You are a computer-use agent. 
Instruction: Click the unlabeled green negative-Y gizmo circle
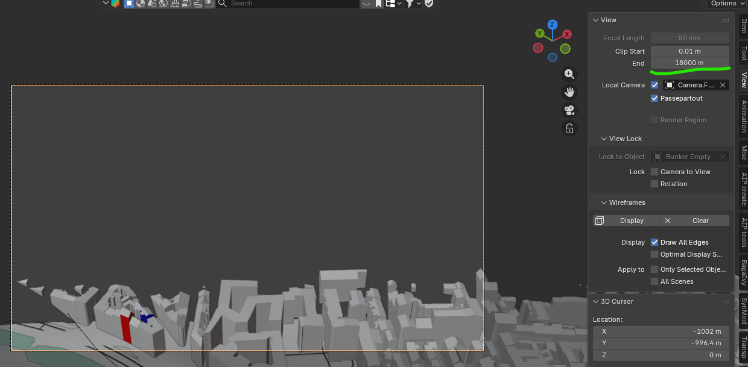click(565, 48)
